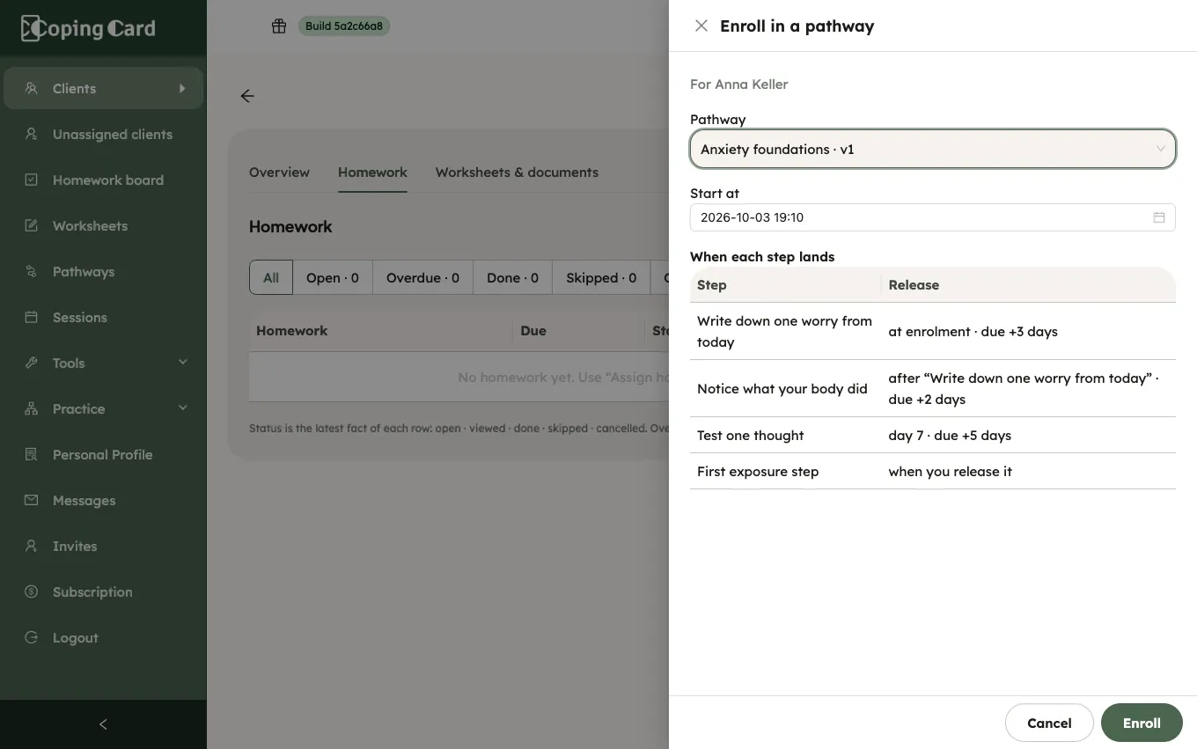Click the Messages envelope icon
Screen dimensions: 1197x749
tap(32, 500)
